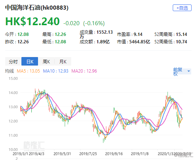Click the price change -0.020
Viewport: 196px width, 160px height.
click(71, 23)
